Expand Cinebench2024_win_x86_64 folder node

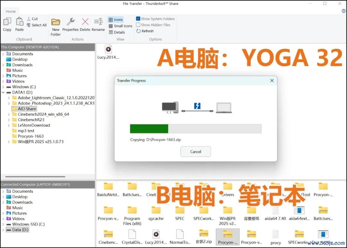click(x=9, y=114)
